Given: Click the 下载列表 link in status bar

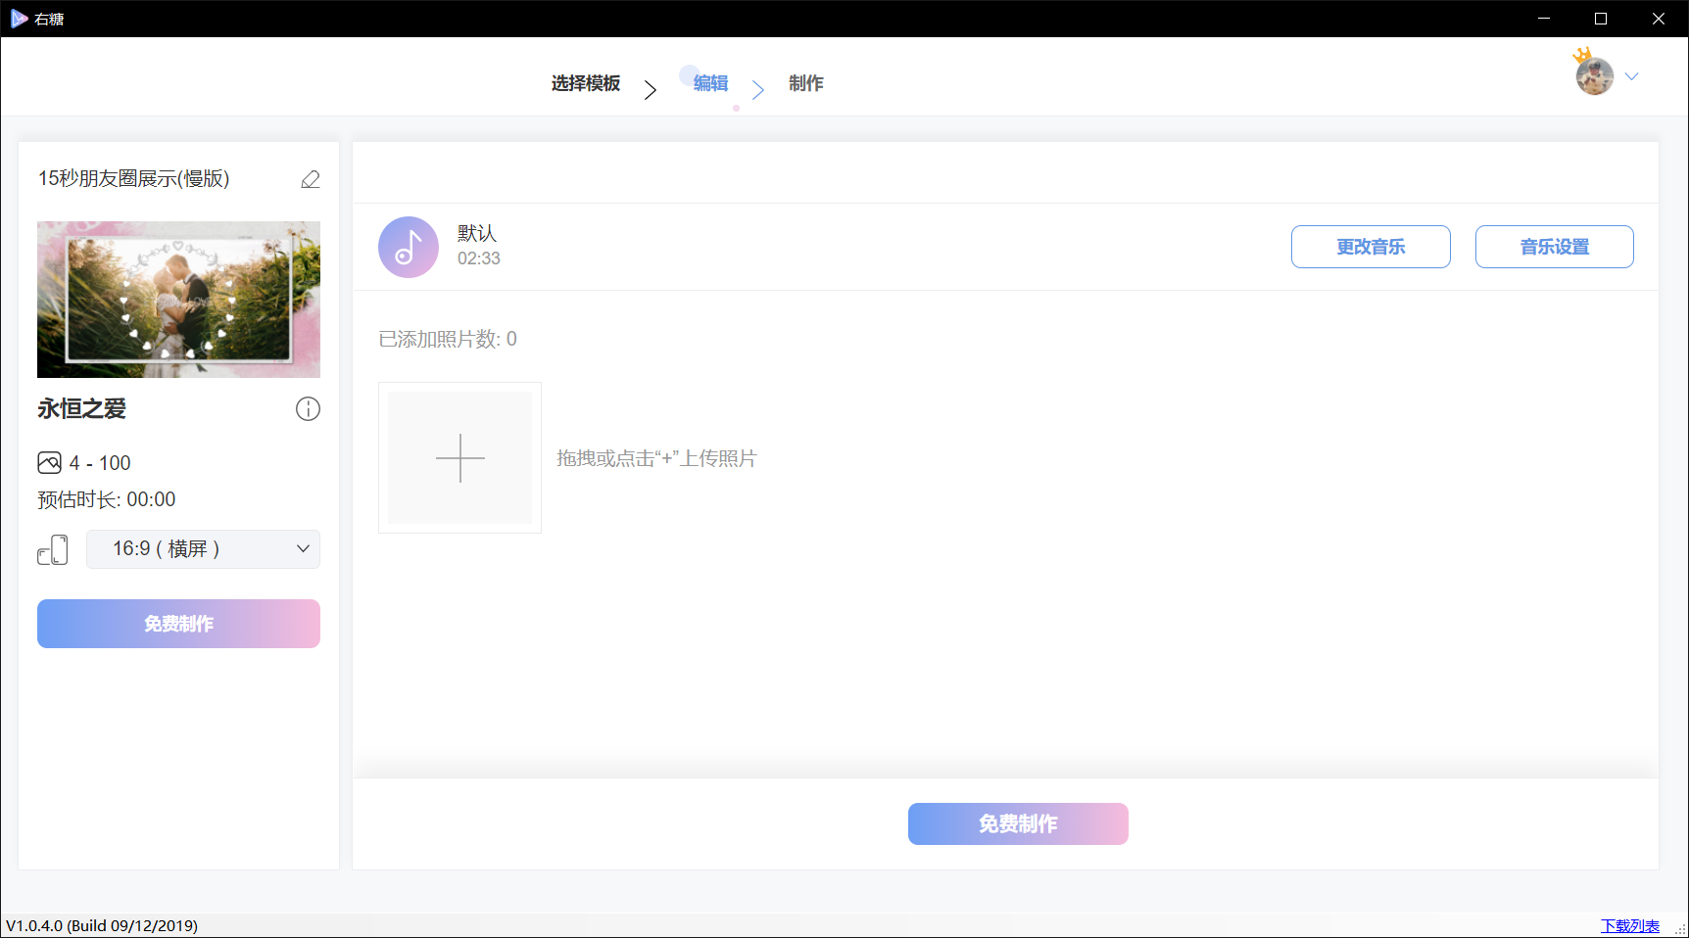Looking at the screenshot, I should 1629,925.
